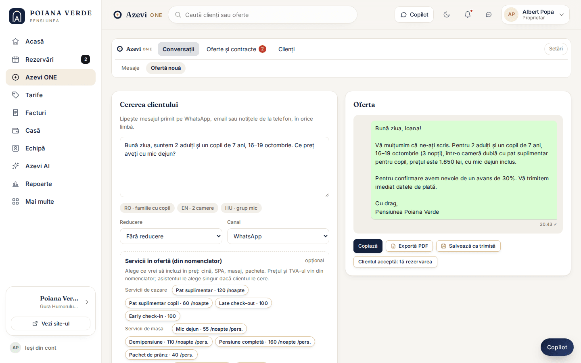Open Tarife tag icon

coord(16,95)
